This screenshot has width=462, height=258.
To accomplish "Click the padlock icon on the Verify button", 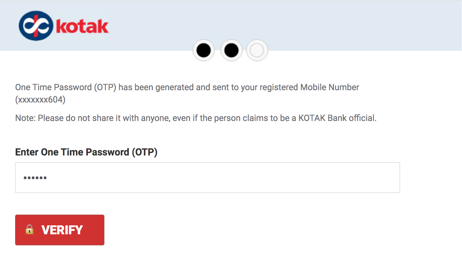I will point(30,230).
